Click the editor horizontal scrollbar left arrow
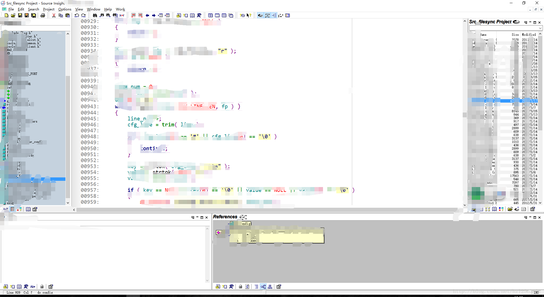This screenshot has height=297, width=544. coord(74,210)
